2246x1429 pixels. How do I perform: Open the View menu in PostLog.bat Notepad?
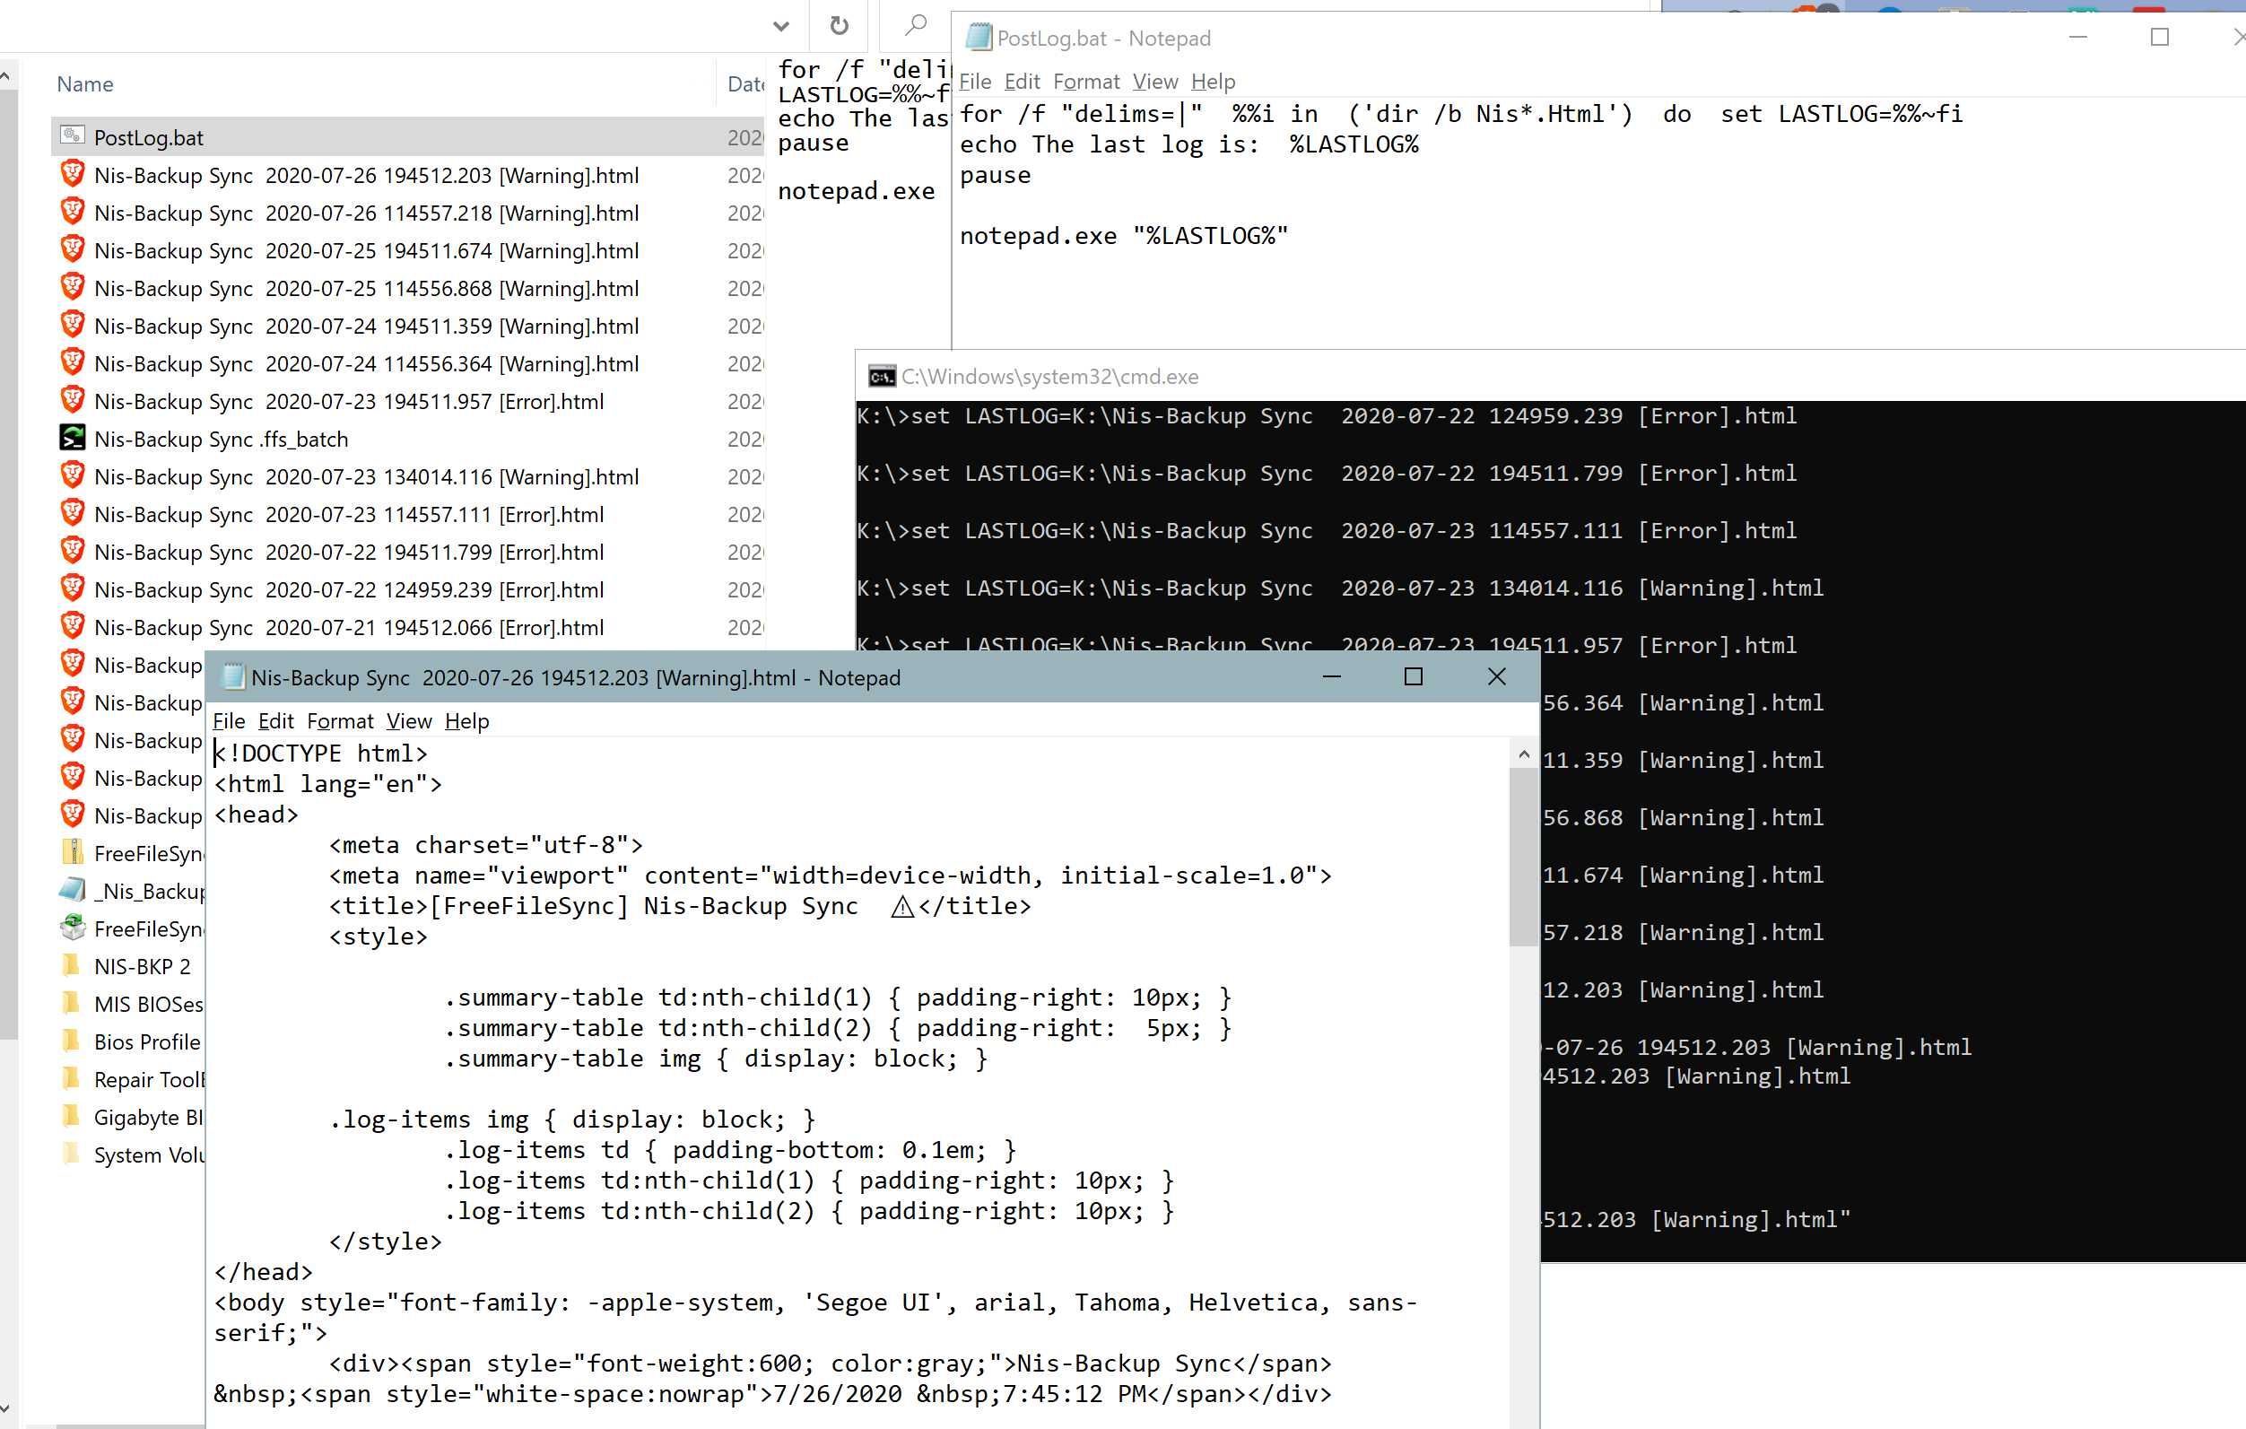point(1155,81)
